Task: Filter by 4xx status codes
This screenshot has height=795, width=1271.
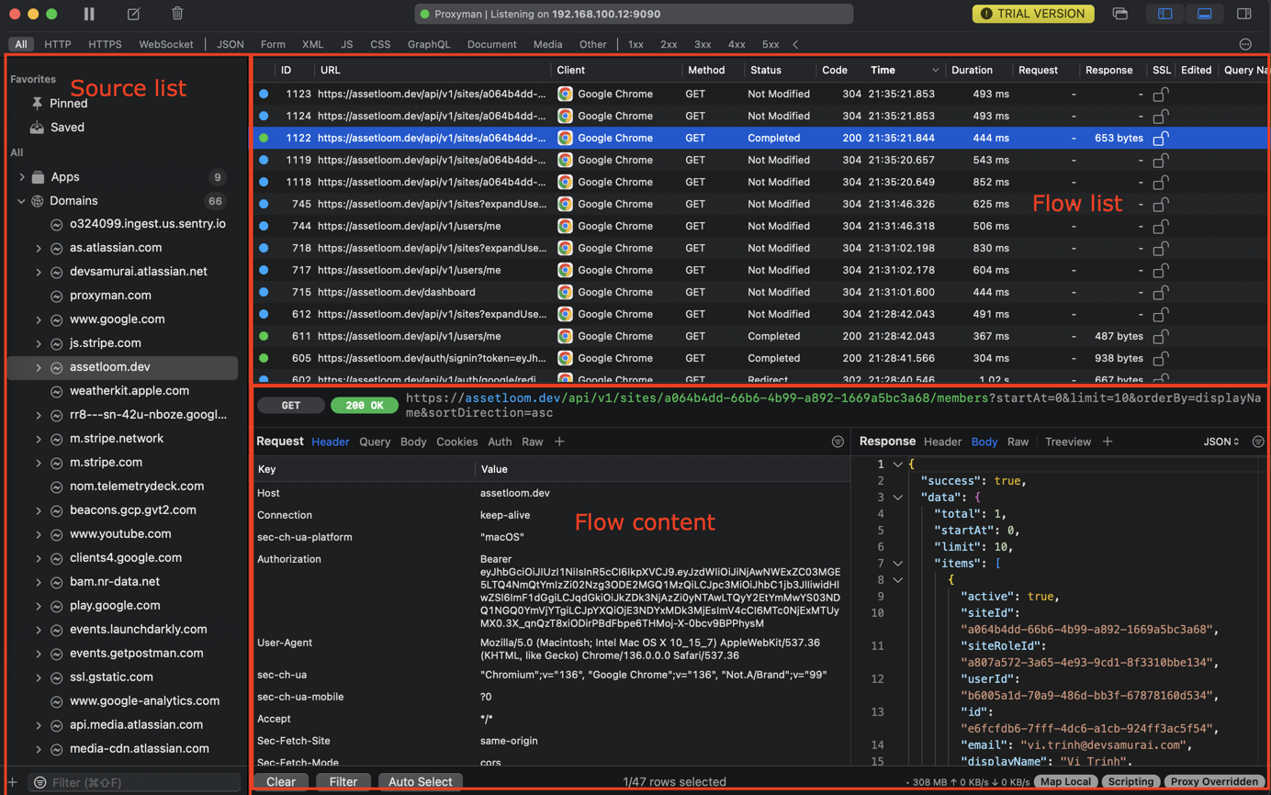Action: [x=737, y=44]
